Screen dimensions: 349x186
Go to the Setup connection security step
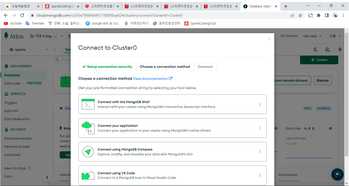(x=107, y=67)
